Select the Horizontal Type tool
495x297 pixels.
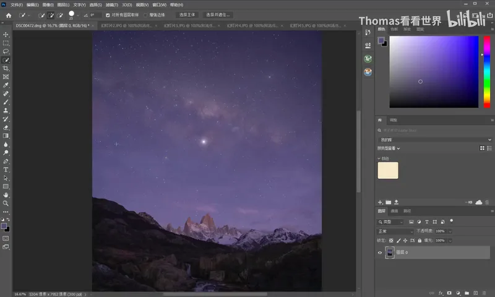click(x=6, y=170)
